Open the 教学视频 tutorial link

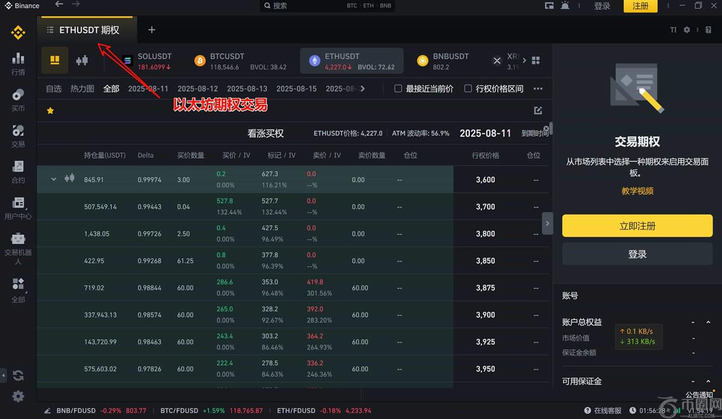click(x=637, y=191)
